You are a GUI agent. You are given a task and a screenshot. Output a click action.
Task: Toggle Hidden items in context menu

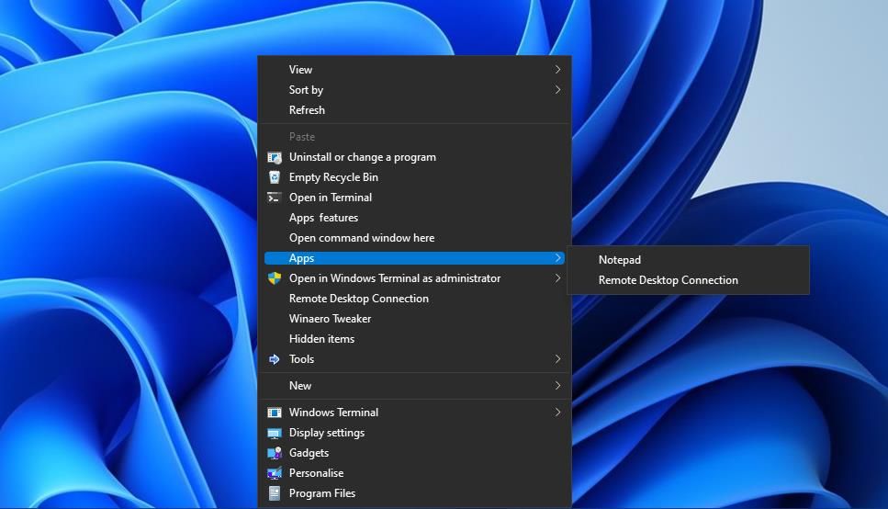click(x=321, y=339)
